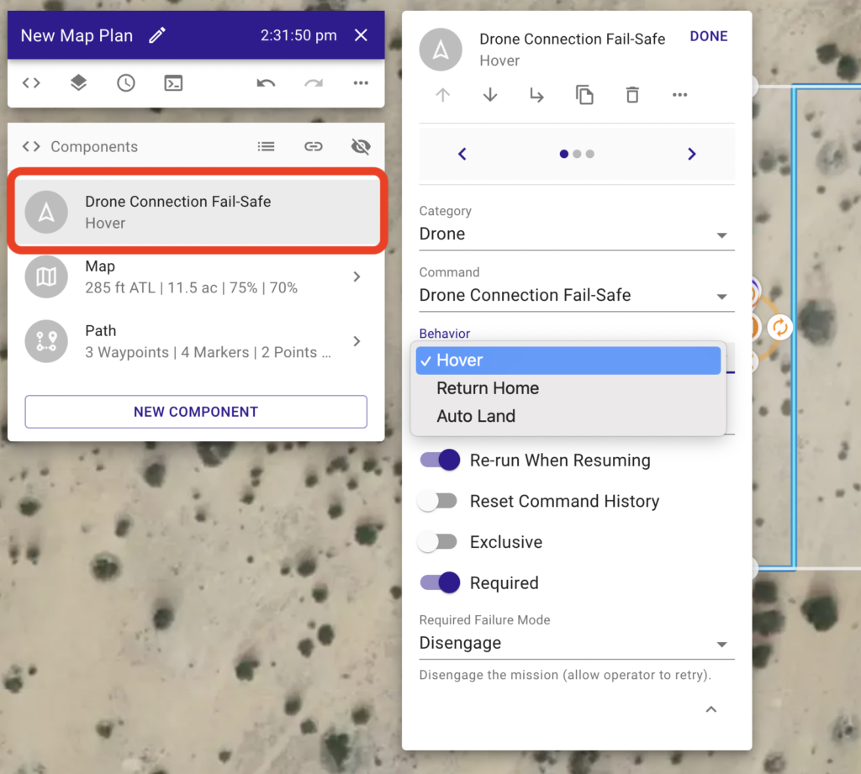Enable the Reset Command History switch
The width and height of the screenshot is (861, 774).
pyautogui.click(x=438, y=502)
